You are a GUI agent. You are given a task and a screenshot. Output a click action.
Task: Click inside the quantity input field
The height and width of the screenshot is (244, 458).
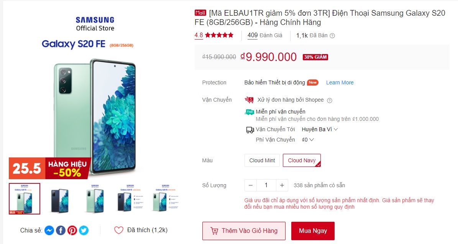[x=266, y=185]
